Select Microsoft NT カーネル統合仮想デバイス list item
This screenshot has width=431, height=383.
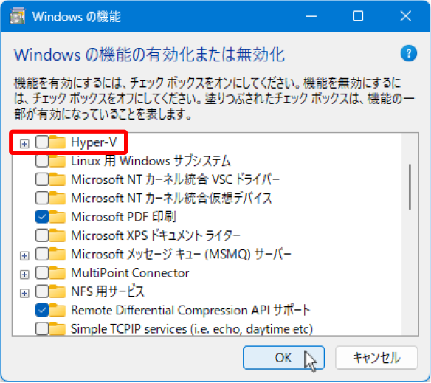coord(171,199)
